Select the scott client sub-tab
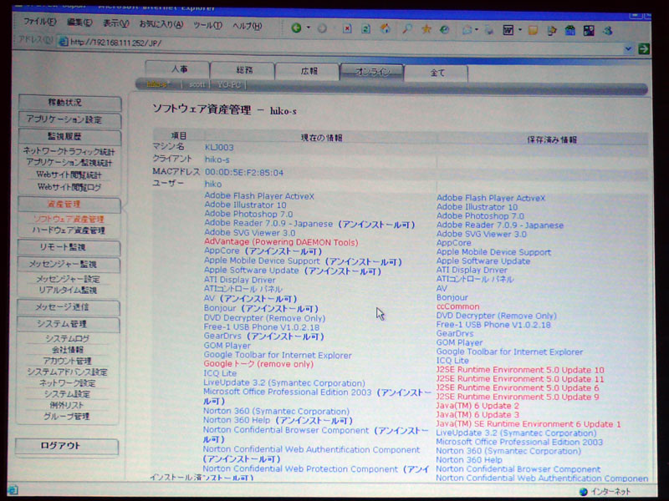 [x=197, y=84]
